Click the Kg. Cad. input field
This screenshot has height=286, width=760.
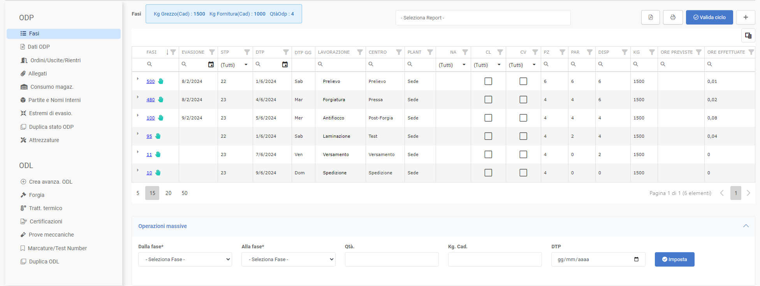pos(495,260)
